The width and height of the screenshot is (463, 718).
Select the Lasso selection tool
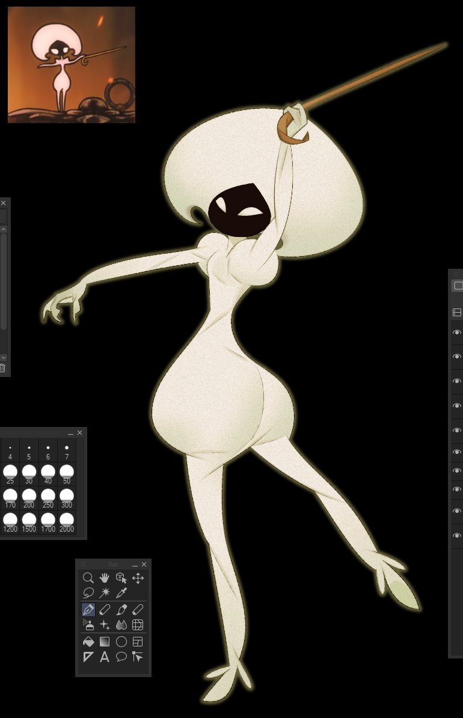coord(88,593)
